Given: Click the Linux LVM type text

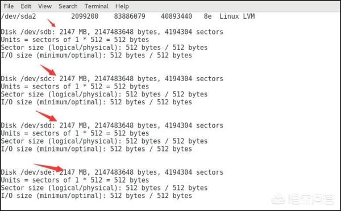Looking at the screenshot, I should [237, 16].
